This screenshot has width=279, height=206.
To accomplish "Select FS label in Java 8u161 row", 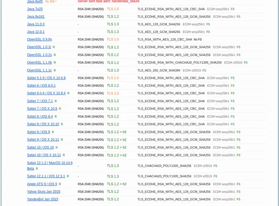I will point(238,16).
